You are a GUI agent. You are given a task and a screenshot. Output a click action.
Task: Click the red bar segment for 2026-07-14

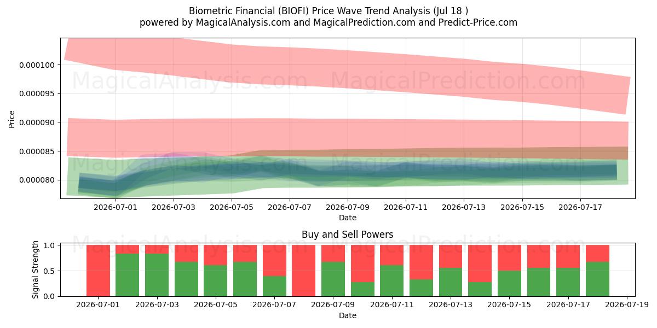pos(480,263)
